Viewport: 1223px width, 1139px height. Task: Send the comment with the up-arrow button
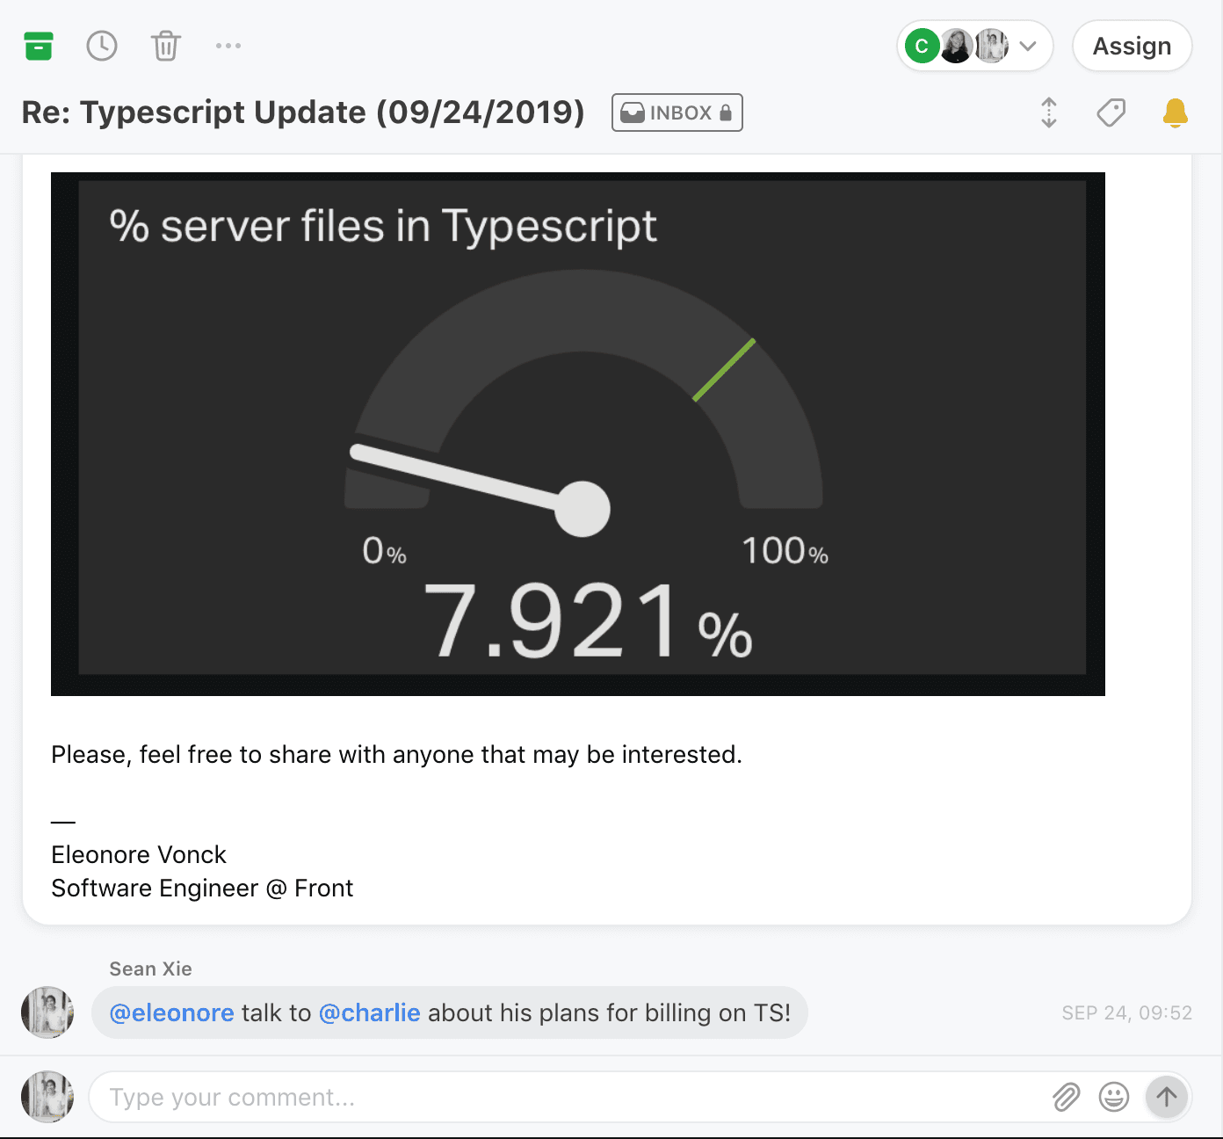coord(1167,1097)
